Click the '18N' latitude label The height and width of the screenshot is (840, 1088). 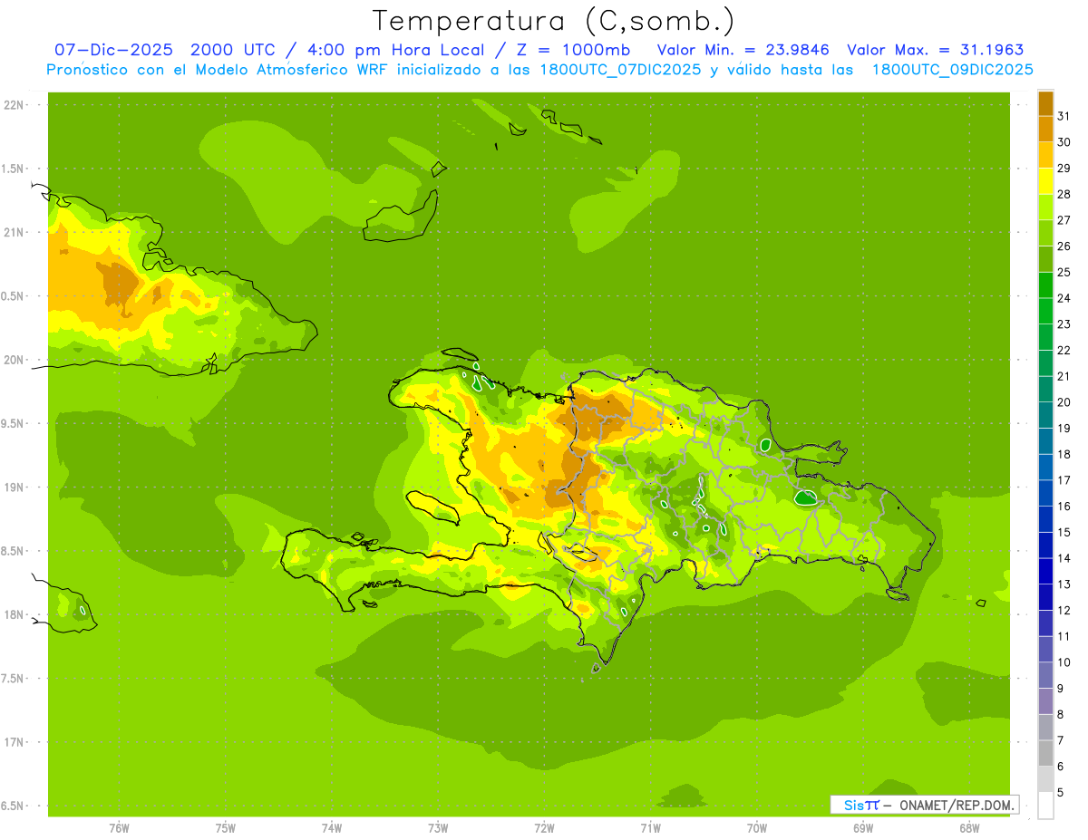(15, 614)
